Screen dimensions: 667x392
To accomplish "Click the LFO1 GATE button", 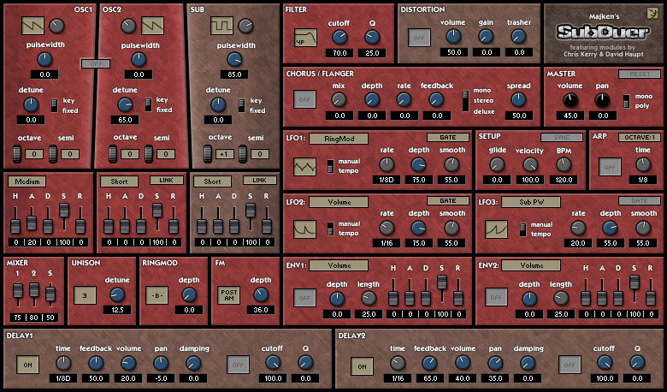I will coord(448,137).
